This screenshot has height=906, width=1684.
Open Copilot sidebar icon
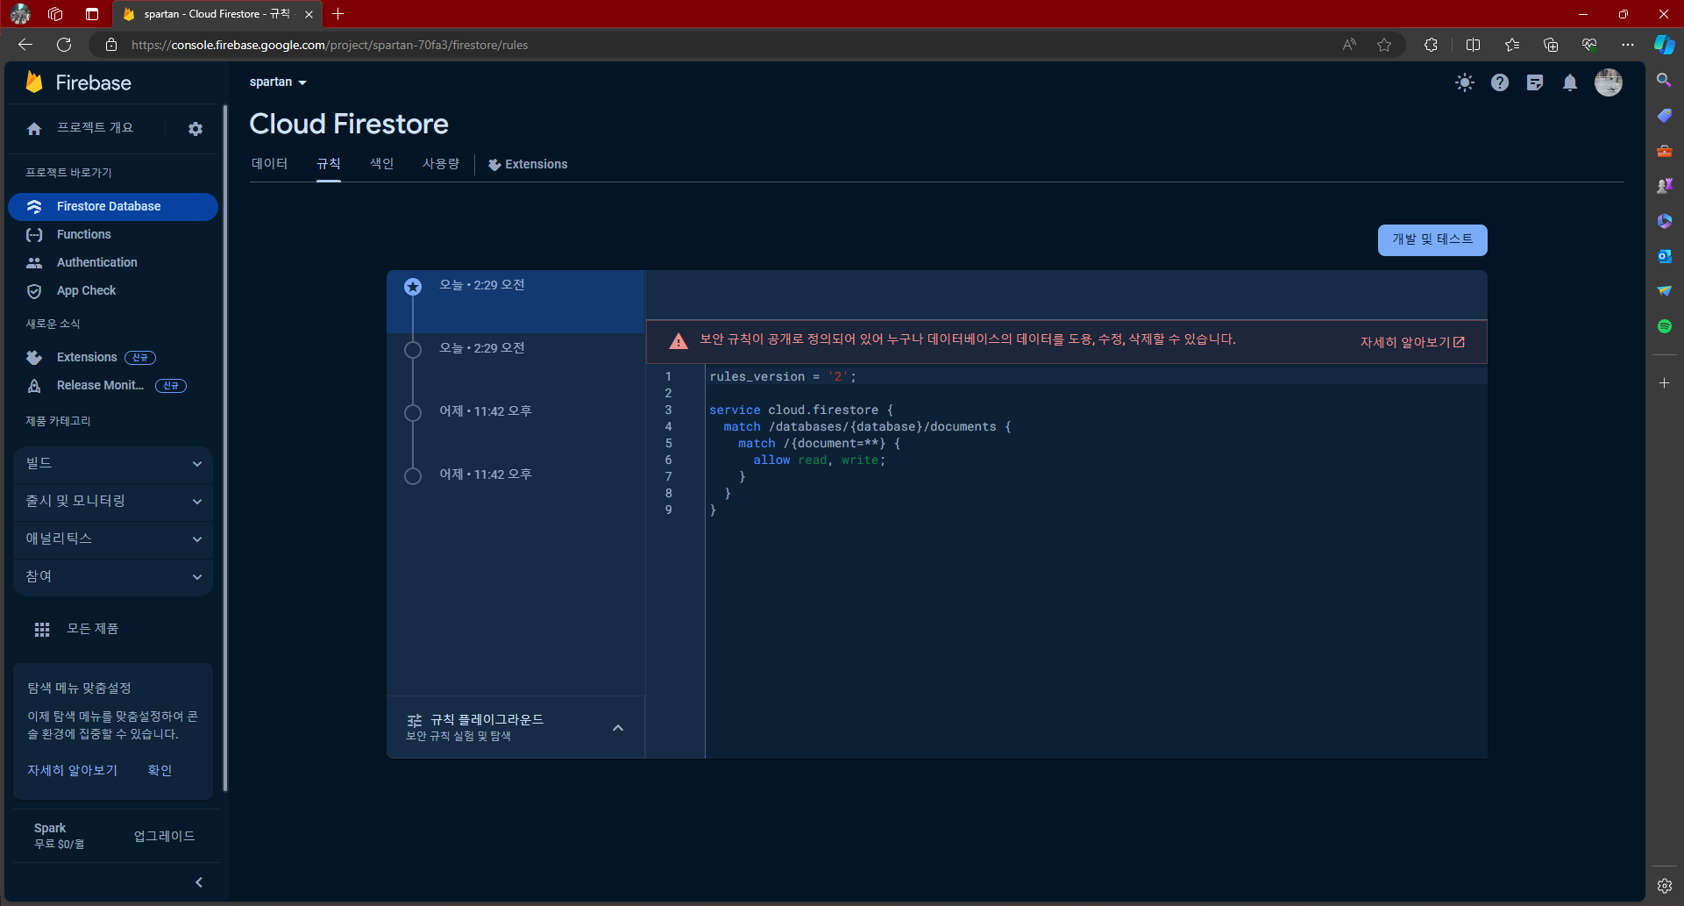point(1665,45)
